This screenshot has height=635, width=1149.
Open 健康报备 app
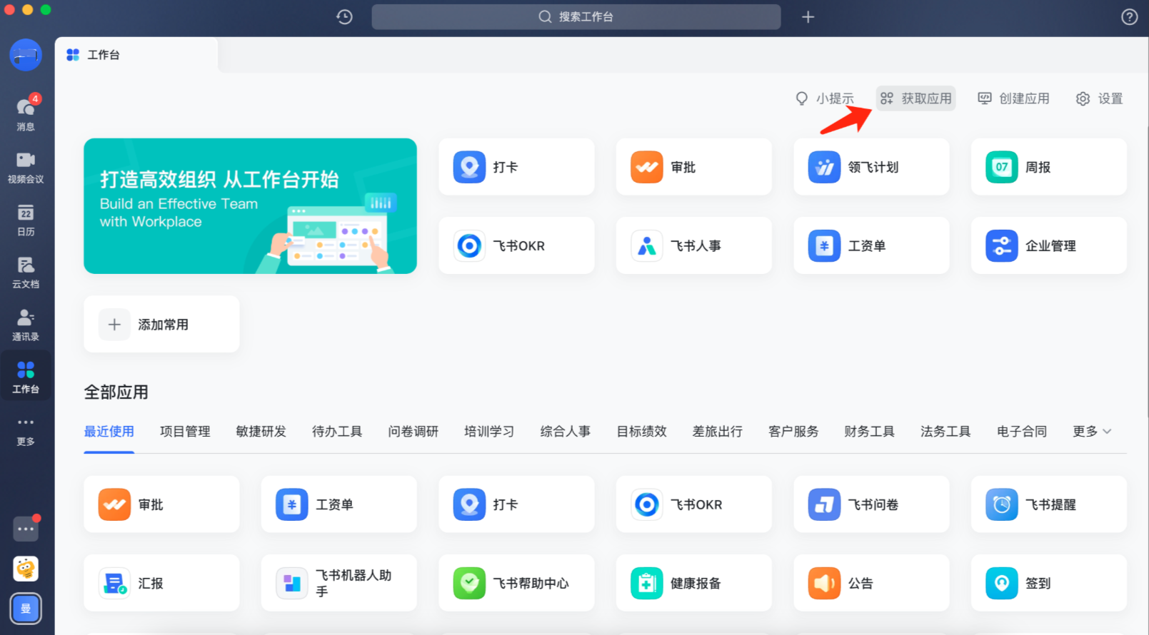click(x=693, y=583)
